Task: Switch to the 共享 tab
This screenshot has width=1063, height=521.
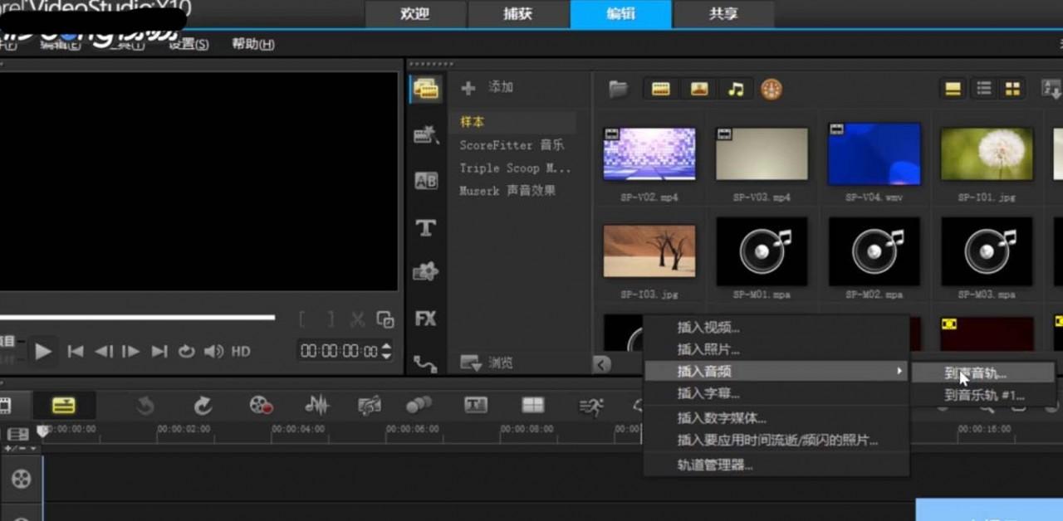Action: [x=721, y=14]
